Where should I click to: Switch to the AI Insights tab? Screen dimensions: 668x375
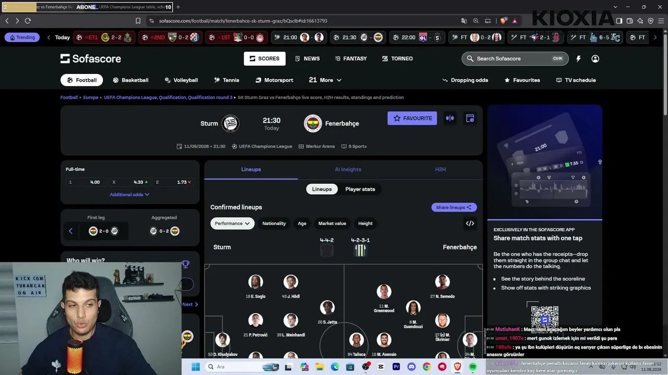pyautogui.click(x=348, y=169)
